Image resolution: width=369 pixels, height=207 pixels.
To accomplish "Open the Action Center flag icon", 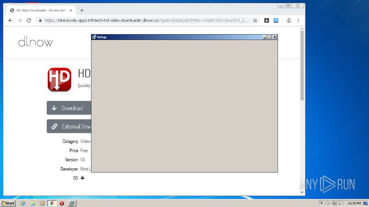I will [342, 203].
